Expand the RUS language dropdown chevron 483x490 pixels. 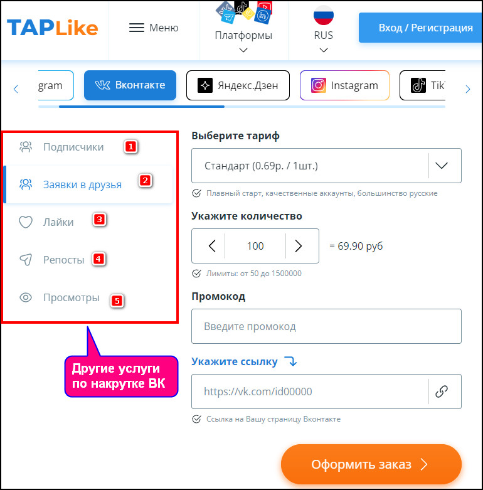coord(324,50)
